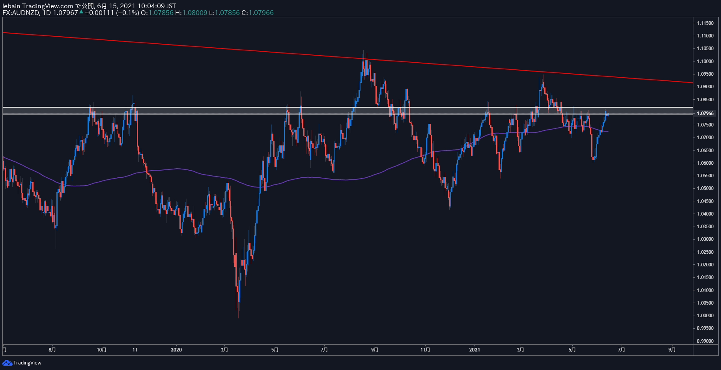Select the current price label 1.07966 on the axis
721x370 pixels.
[x=705, y=113]
